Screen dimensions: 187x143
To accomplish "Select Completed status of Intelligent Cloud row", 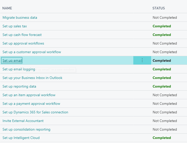I will tap(162, 138).
